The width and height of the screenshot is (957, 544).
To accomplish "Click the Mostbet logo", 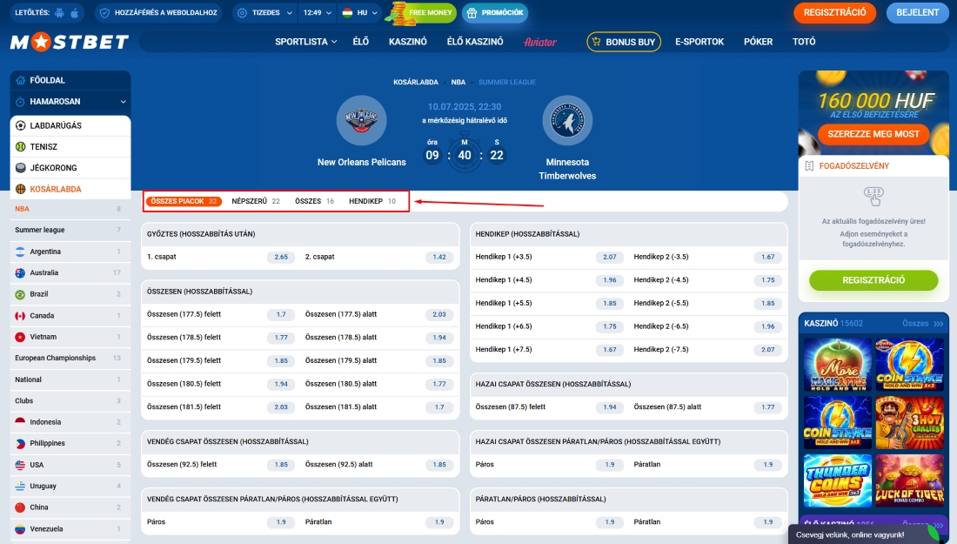I will tap(70, 42).
